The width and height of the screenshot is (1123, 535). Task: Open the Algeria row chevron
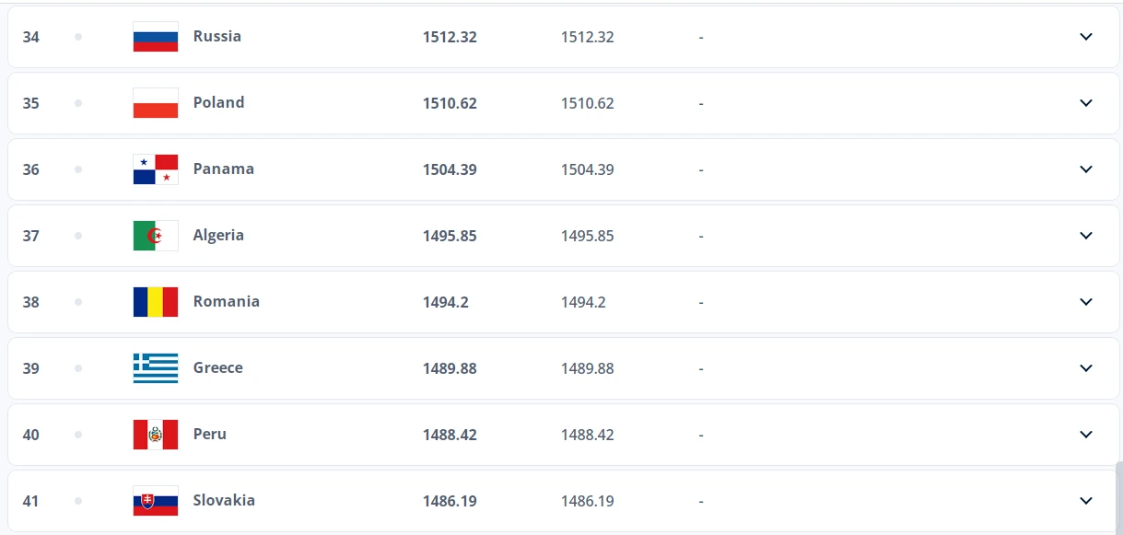(1086, 236)
